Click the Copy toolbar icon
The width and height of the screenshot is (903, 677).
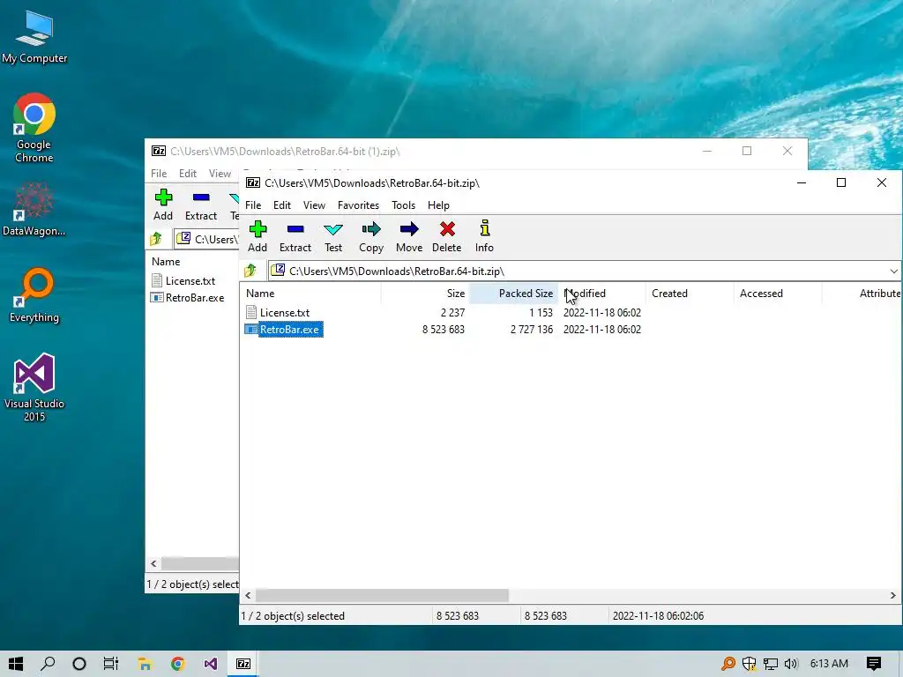pos(371,236)
